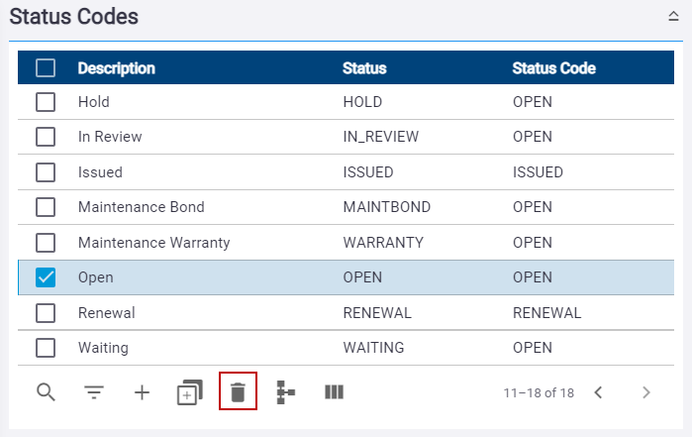Go to previous page of results
Screen dimensions: 692x437
(598, 392)
